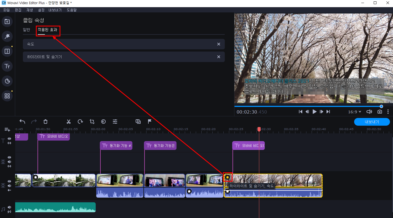
Task: Open the 재생 menu
Action: pos(30,10)
